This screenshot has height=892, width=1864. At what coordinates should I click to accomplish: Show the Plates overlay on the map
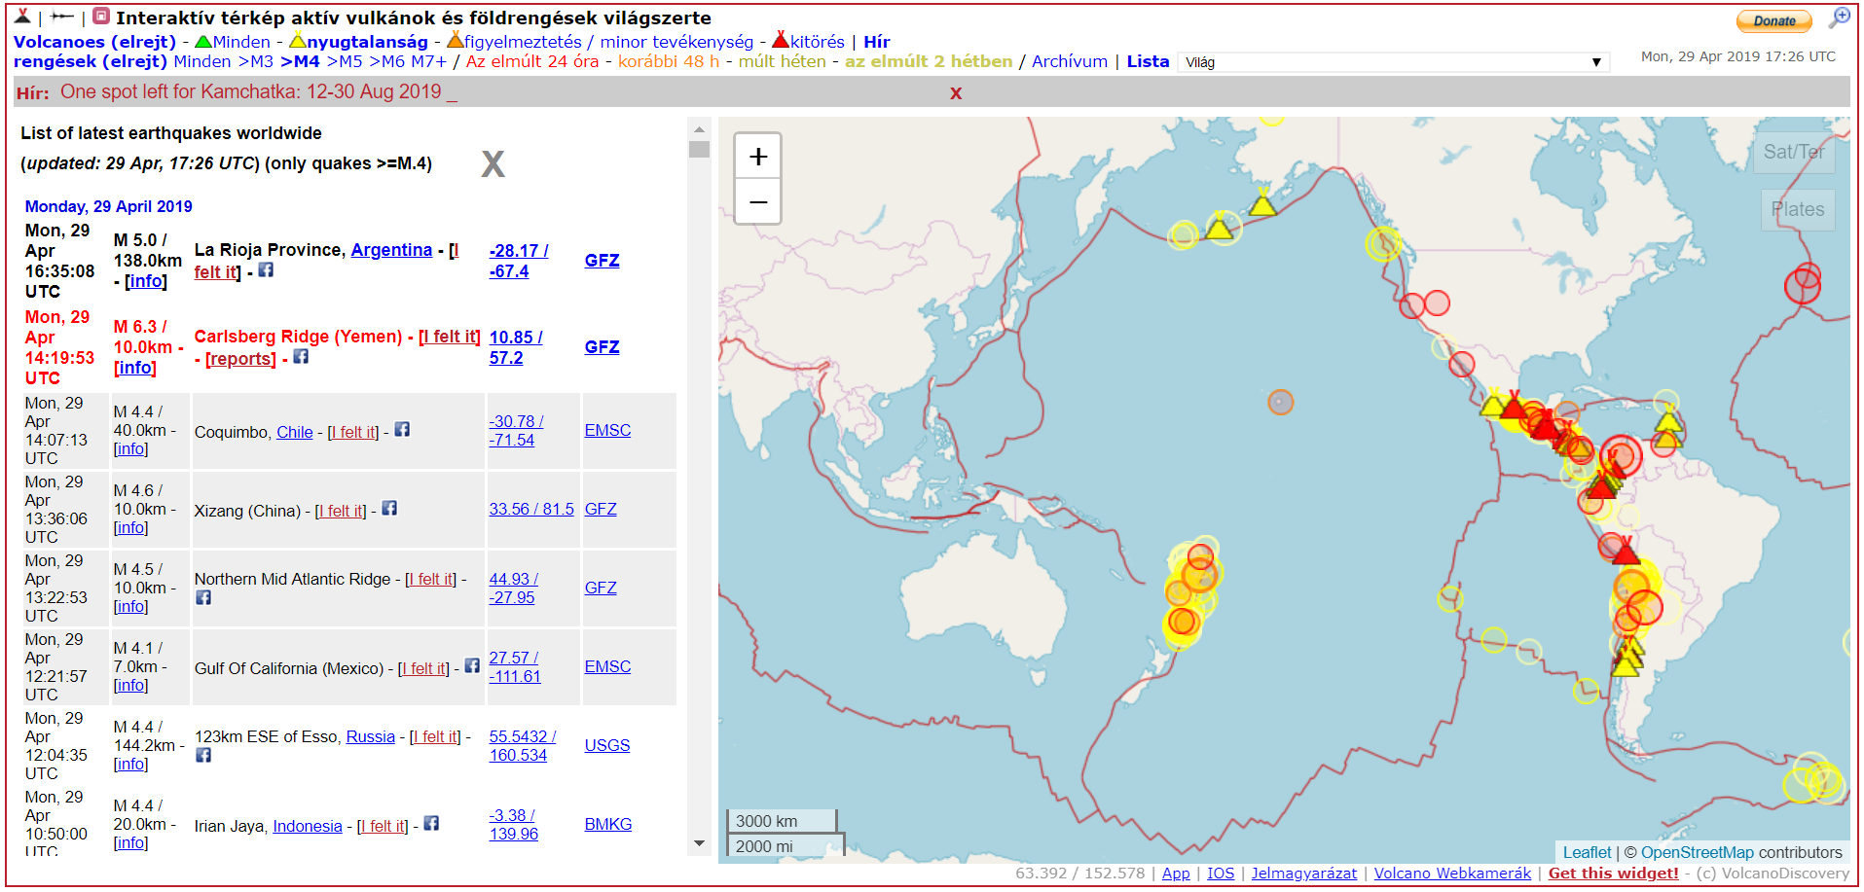[1797, 209]
